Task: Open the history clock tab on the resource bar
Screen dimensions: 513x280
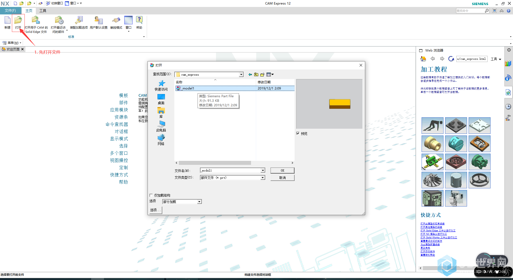Action: tap(508, 107)
